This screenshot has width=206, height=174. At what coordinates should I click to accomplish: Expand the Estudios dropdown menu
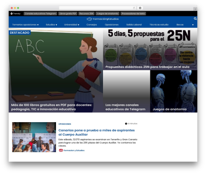(51, 25)
